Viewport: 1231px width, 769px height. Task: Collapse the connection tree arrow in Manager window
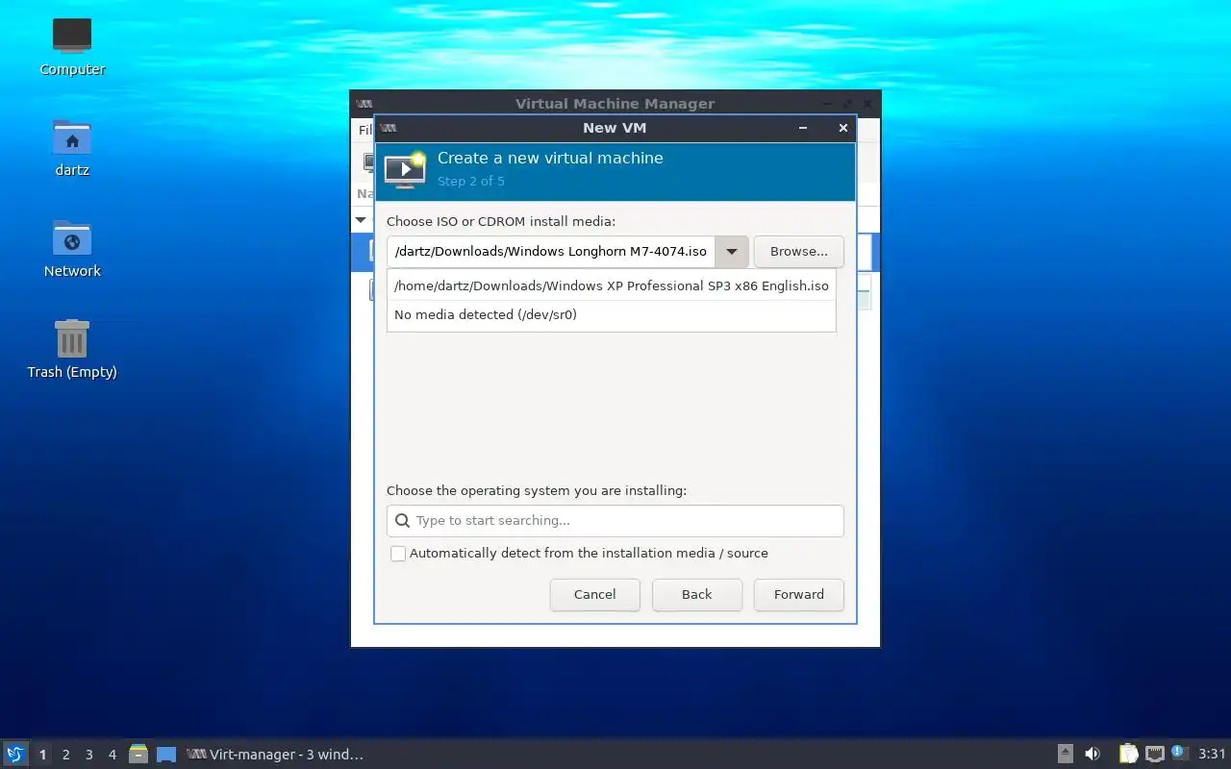[x=361, y=220]
